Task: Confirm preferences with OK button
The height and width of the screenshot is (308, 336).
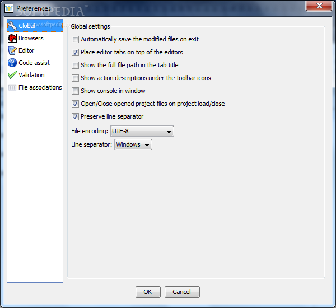Action: 148,292
